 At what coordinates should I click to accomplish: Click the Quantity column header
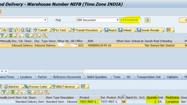coord(152,98)
